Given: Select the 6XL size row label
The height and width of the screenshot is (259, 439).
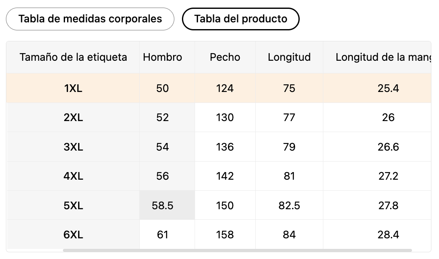Looking at the screenshot, I should (73, 235).
